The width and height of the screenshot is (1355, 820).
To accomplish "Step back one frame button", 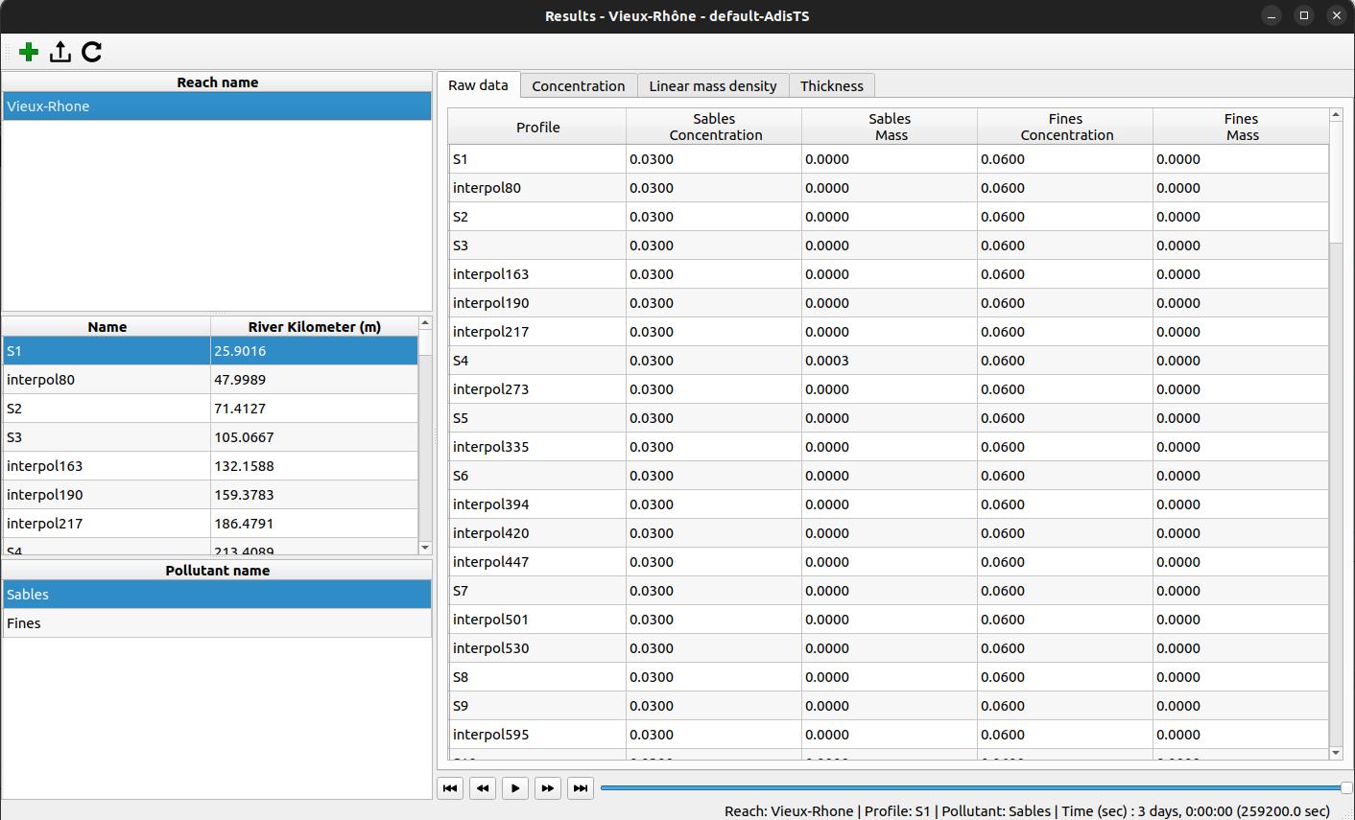I will pyautogui.click(x=483, y=788).
